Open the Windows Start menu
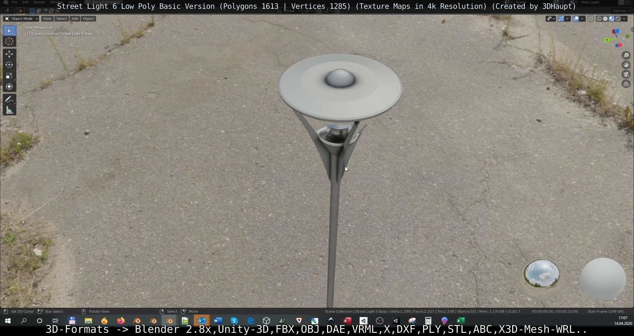This screenshot has width=634, height=336. click(7, 321)
